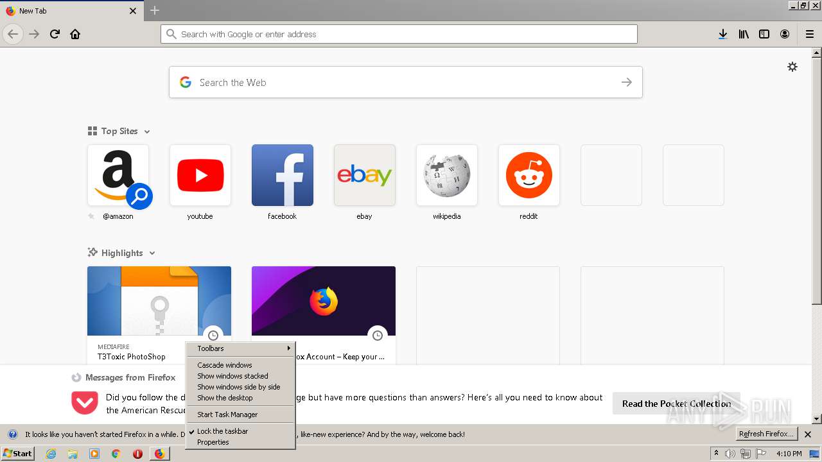Open the Windows Start button
Viewport: 822px width, 462px height.
18,454
